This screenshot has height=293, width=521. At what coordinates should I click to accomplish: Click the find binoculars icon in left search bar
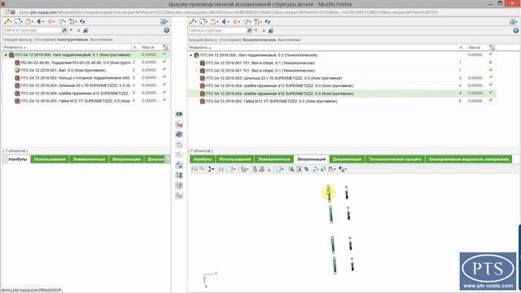pos(64,30)
